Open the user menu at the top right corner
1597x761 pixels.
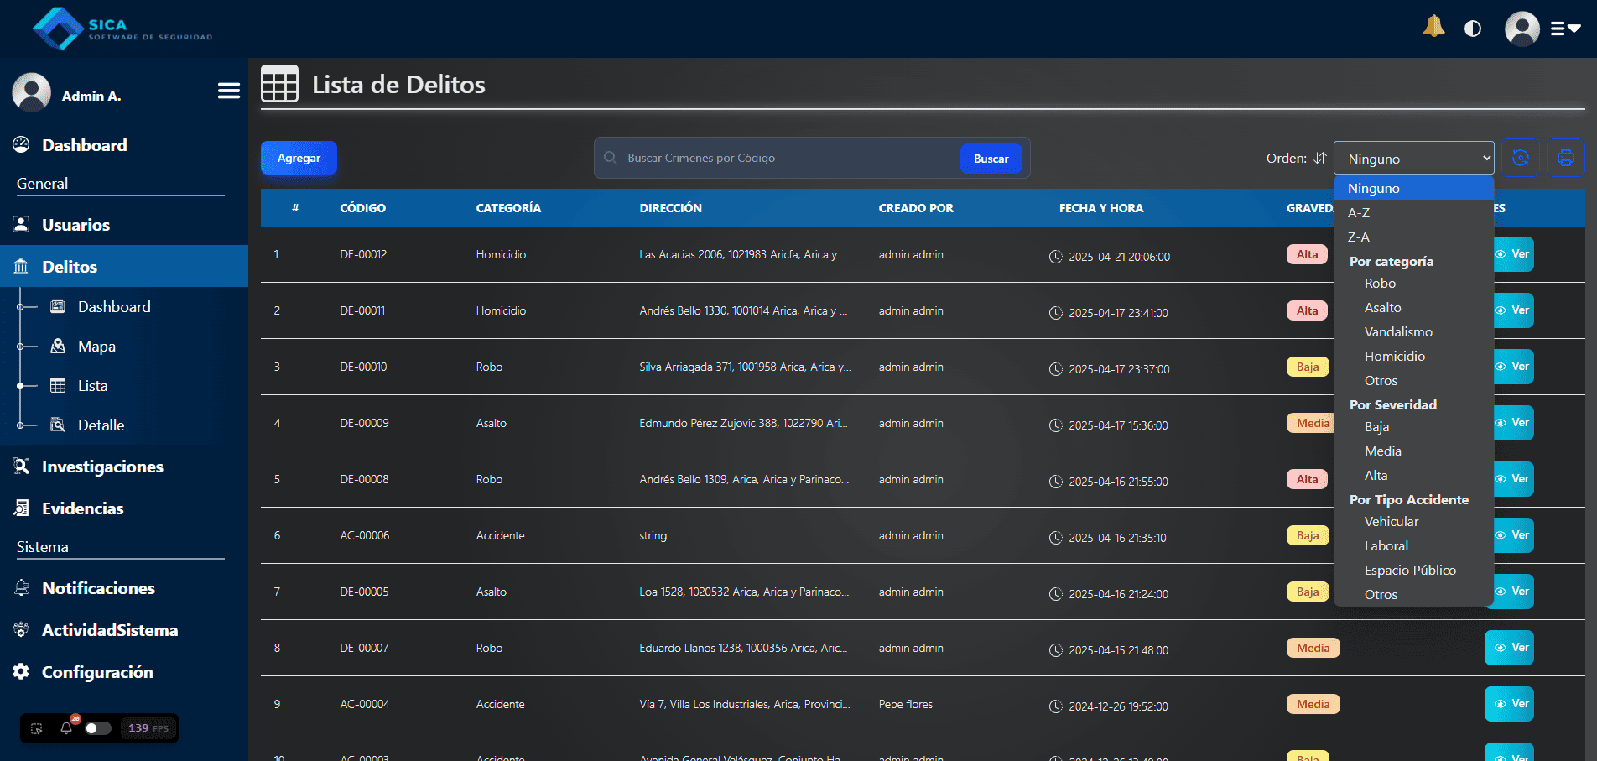tap(1522, 28)
